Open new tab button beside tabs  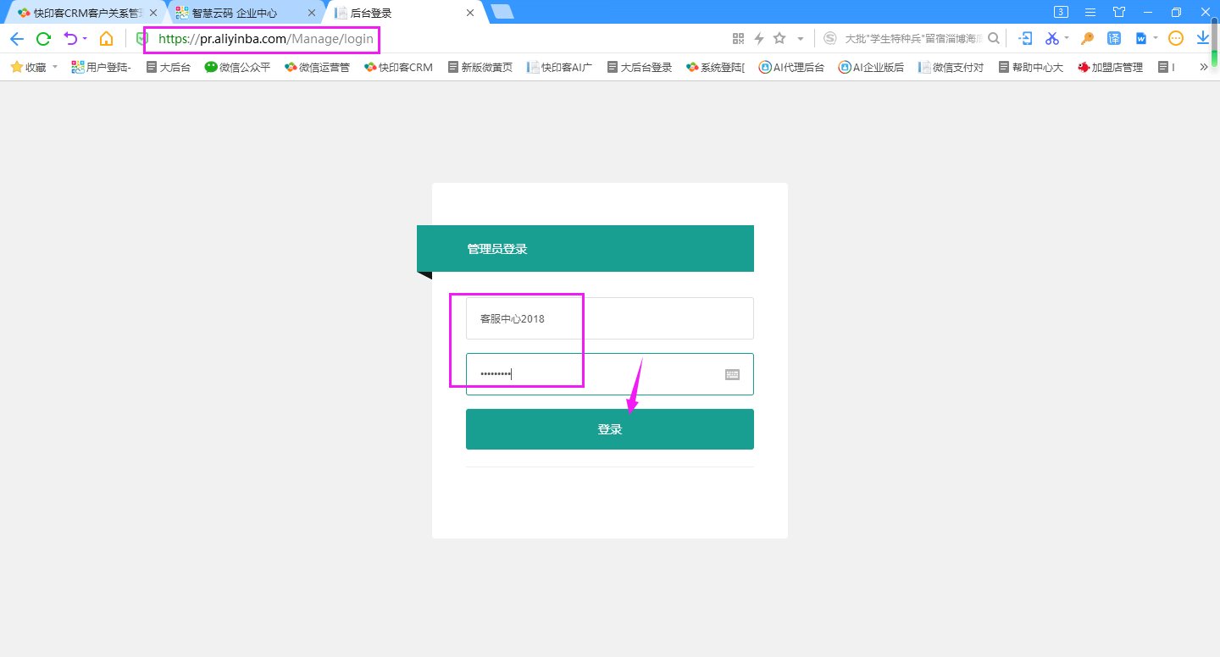pyautogui.click(x=502, y=12)
